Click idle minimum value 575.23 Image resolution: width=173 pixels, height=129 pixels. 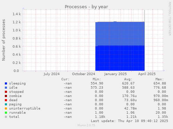pyautogui.click(x=97, y=88)
